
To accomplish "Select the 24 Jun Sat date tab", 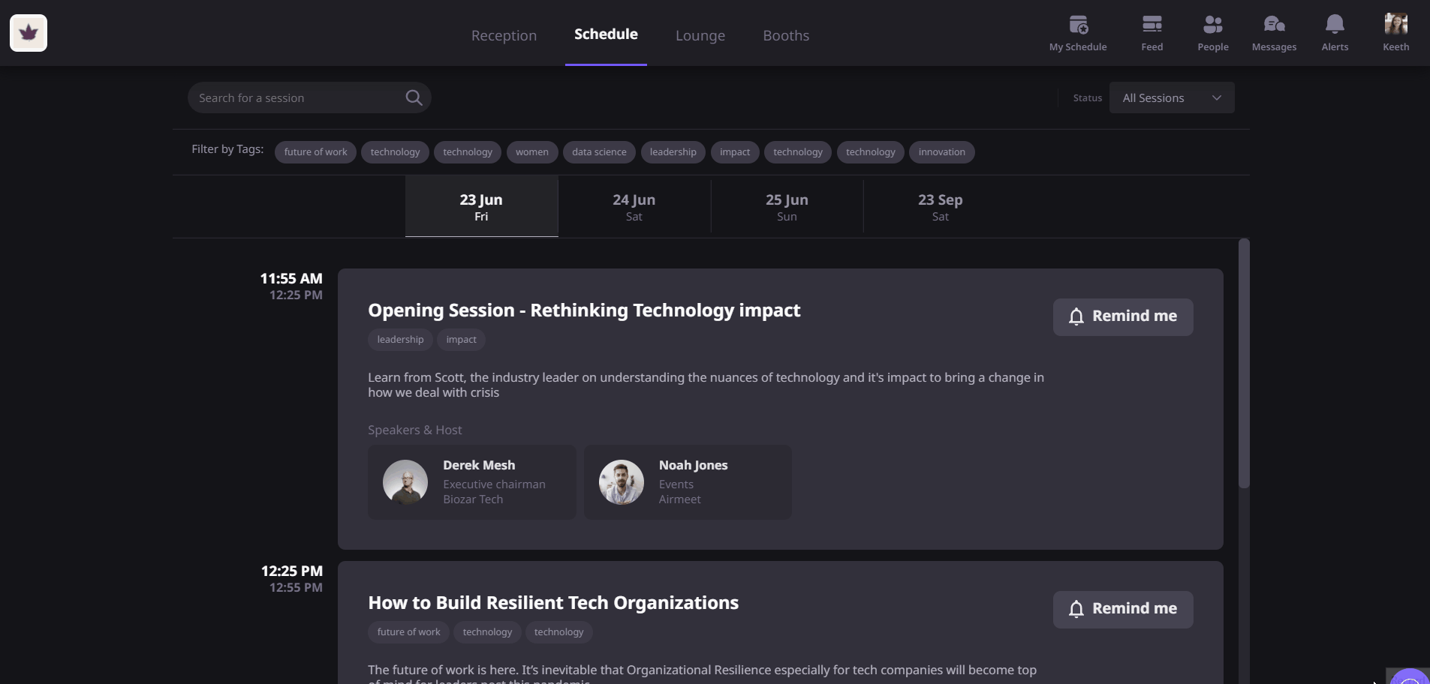I will point(634,207).
